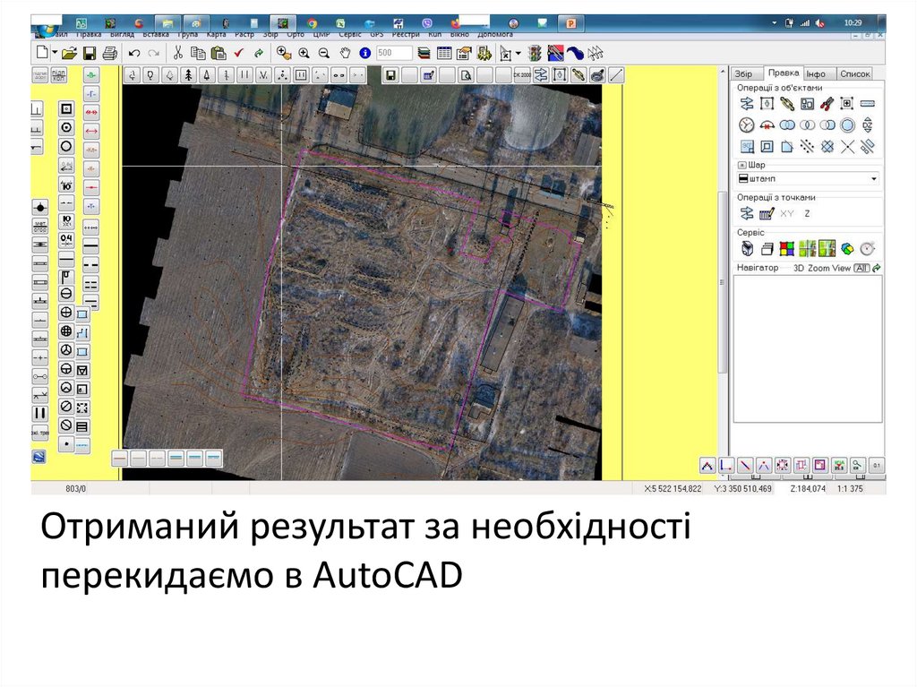
Task: Toggle the Шар layer checkbox
Action: tap(741, 166)
